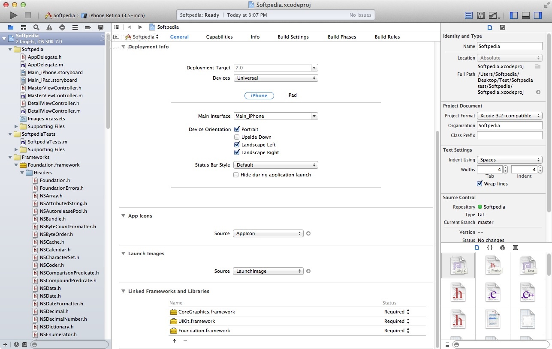Collapse the Linked Frameworks and Libraries section
552x349 pixels.
[x=124, y=291]
